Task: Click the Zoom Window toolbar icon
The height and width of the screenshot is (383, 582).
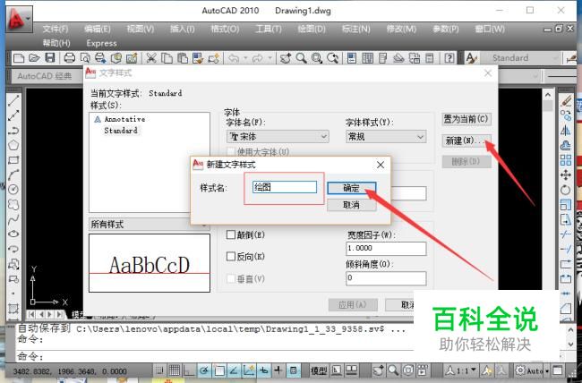Action: pyautogui.click(x=317, y=58)
